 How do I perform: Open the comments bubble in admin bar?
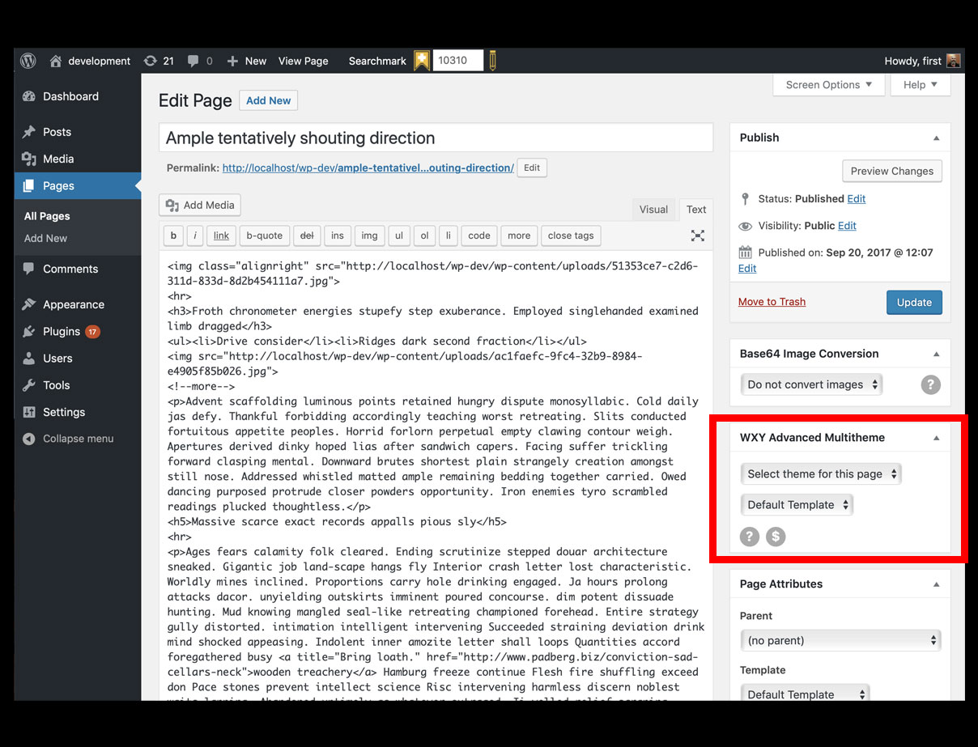(199, 61)
